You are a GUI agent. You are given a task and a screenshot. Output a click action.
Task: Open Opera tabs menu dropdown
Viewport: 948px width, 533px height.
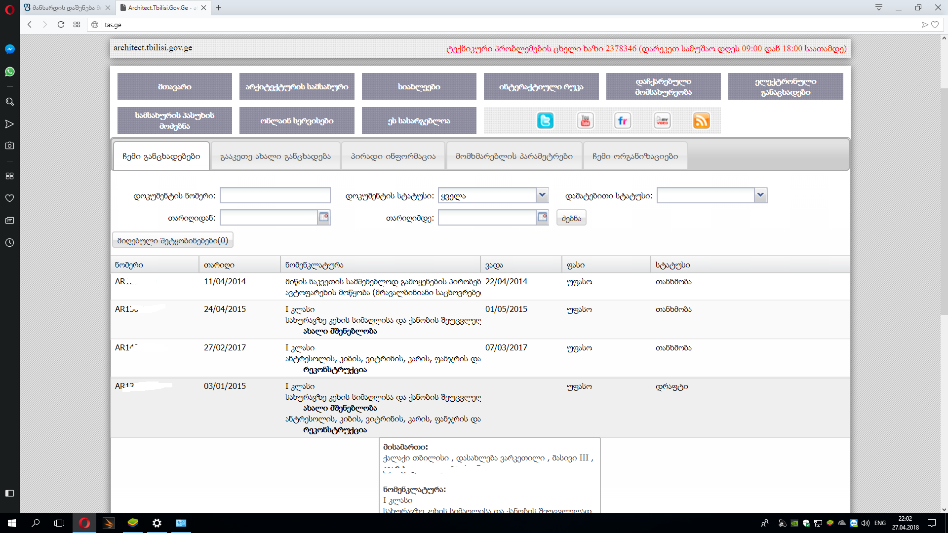pos(879,7)
